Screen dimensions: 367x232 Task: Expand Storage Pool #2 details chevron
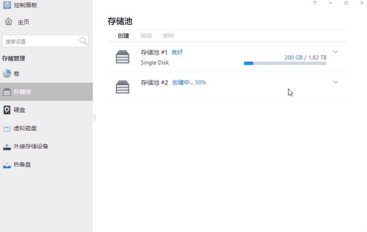pos(335,82)
